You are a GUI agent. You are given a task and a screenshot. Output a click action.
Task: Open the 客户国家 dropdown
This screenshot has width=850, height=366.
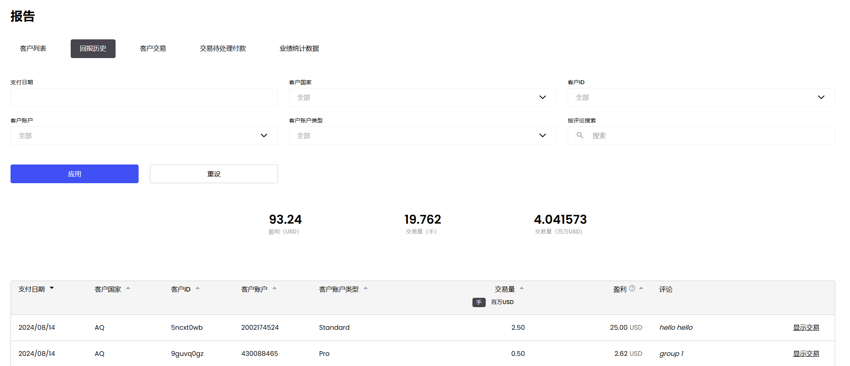422,97
